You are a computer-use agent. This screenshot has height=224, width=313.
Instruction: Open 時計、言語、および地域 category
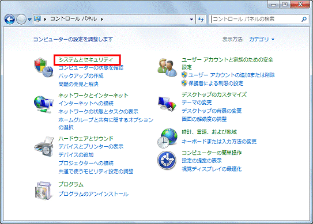pos(209,132)
